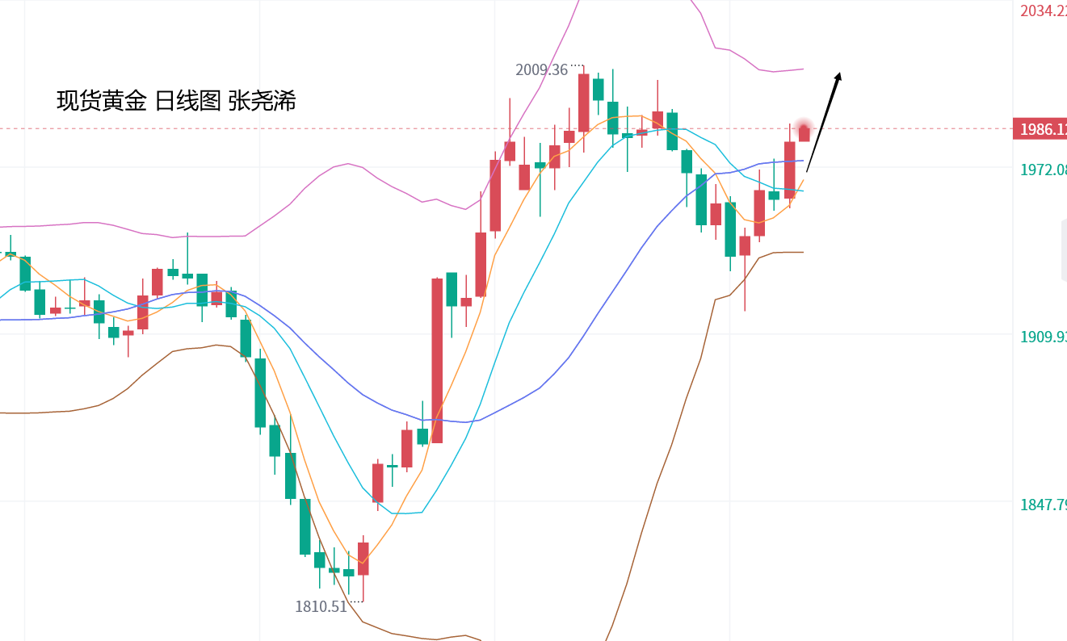Click the 2009.36 high price annotation
Image resolution: width=1067 pixels, height=641 pixels.
tap(542, 70)
